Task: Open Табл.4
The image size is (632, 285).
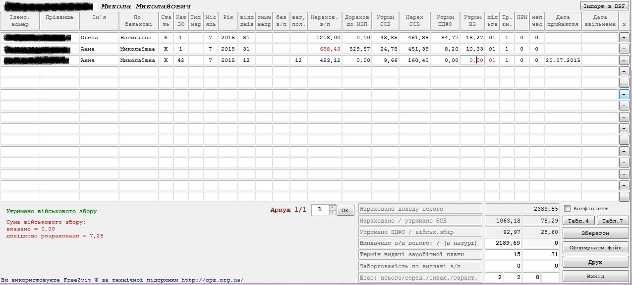Action: (578, 221)
